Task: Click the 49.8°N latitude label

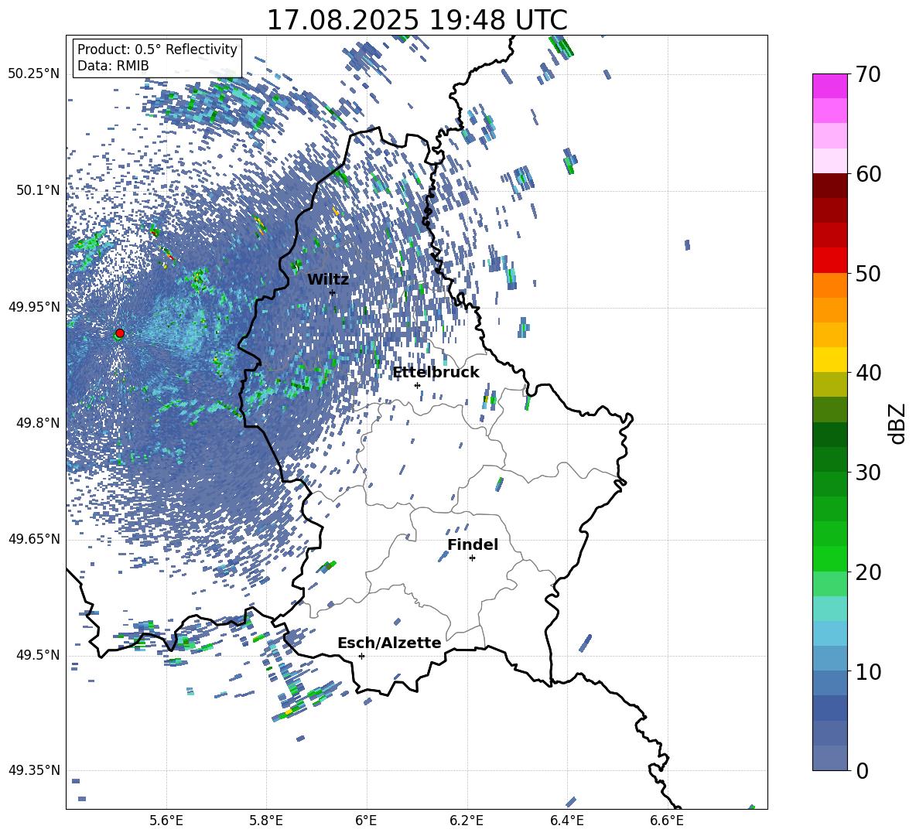Action: point(38,423)
